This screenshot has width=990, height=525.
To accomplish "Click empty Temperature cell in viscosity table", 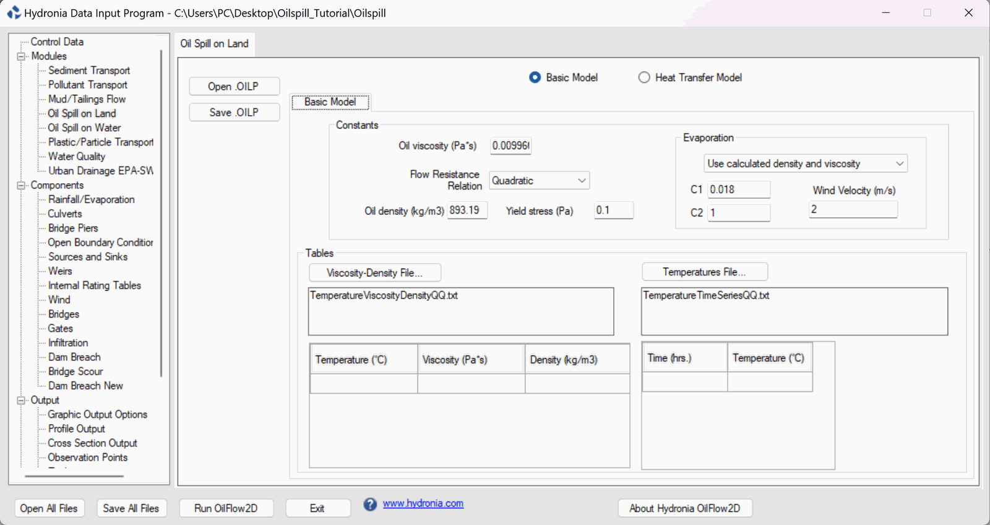I will pos(364,384).
